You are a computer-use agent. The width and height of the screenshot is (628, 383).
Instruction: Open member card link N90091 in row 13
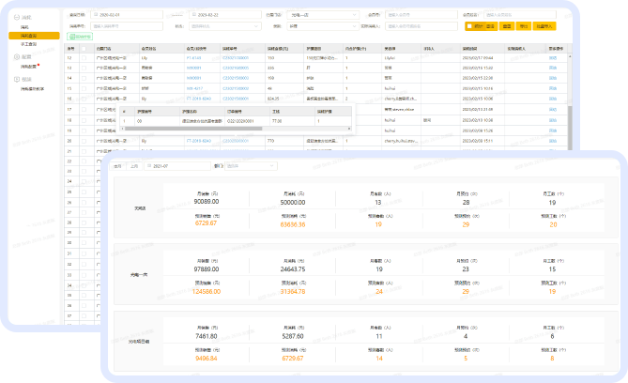point(194,69)
